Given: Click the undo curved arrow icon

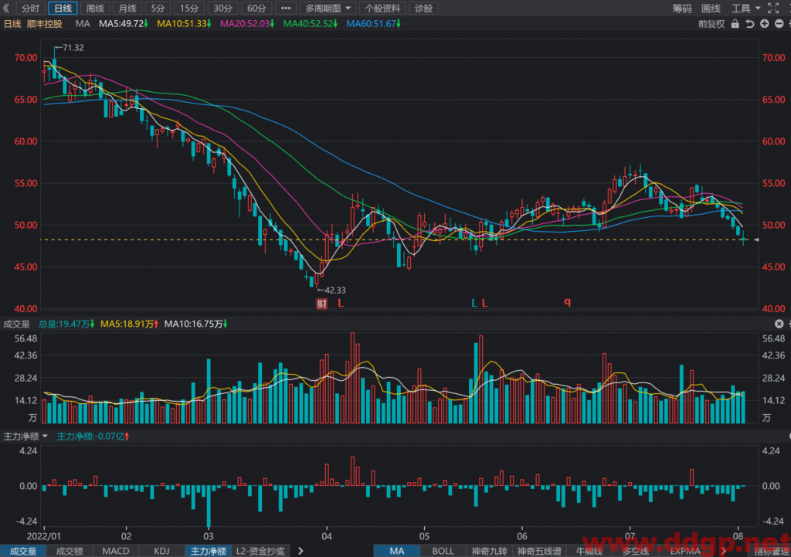Looking at the screenshot, I should [x=750, y=24].
